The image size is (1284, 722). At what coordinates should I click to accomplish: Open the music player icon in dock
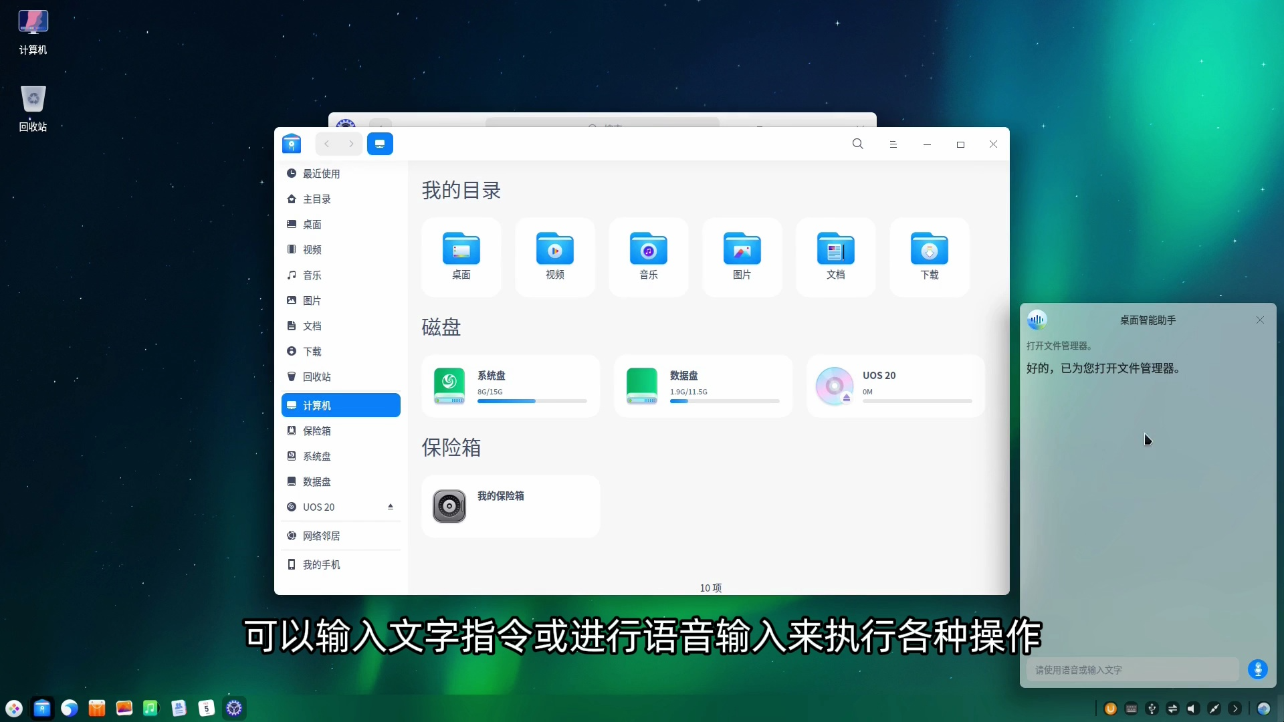[x=151, y=708]
